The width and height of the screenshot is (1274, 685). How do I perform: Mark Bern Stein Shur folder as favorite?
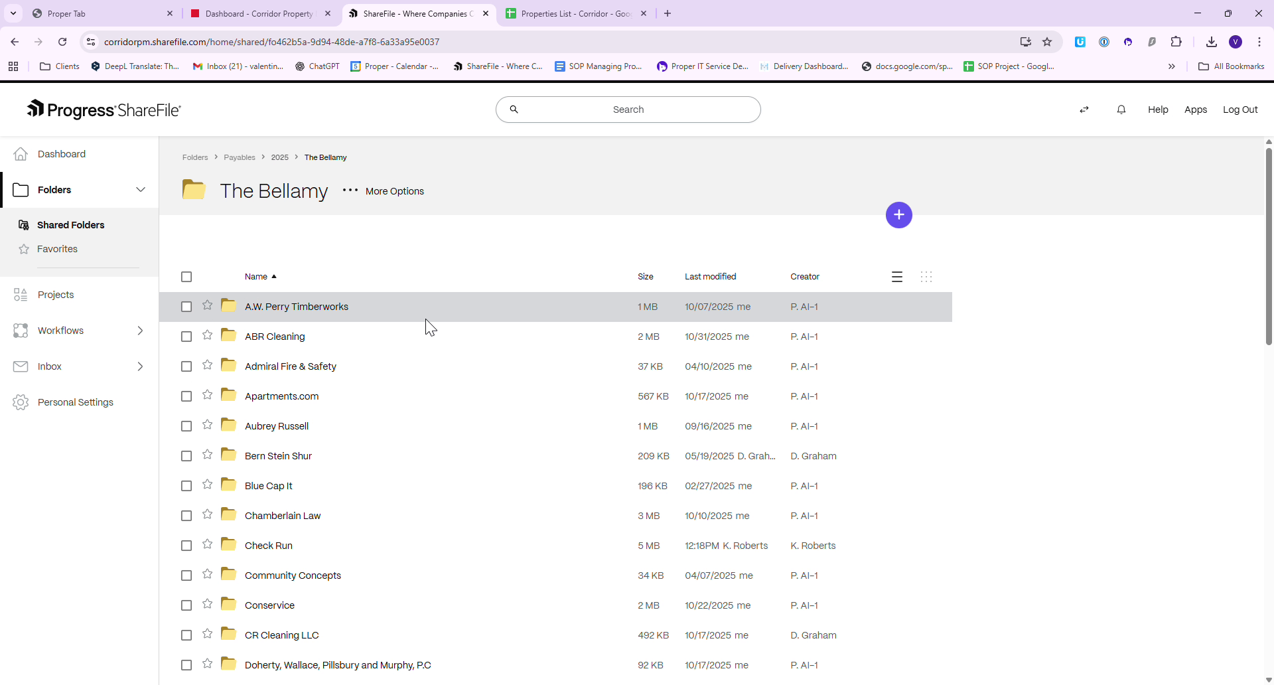click(x=208, y=455)
